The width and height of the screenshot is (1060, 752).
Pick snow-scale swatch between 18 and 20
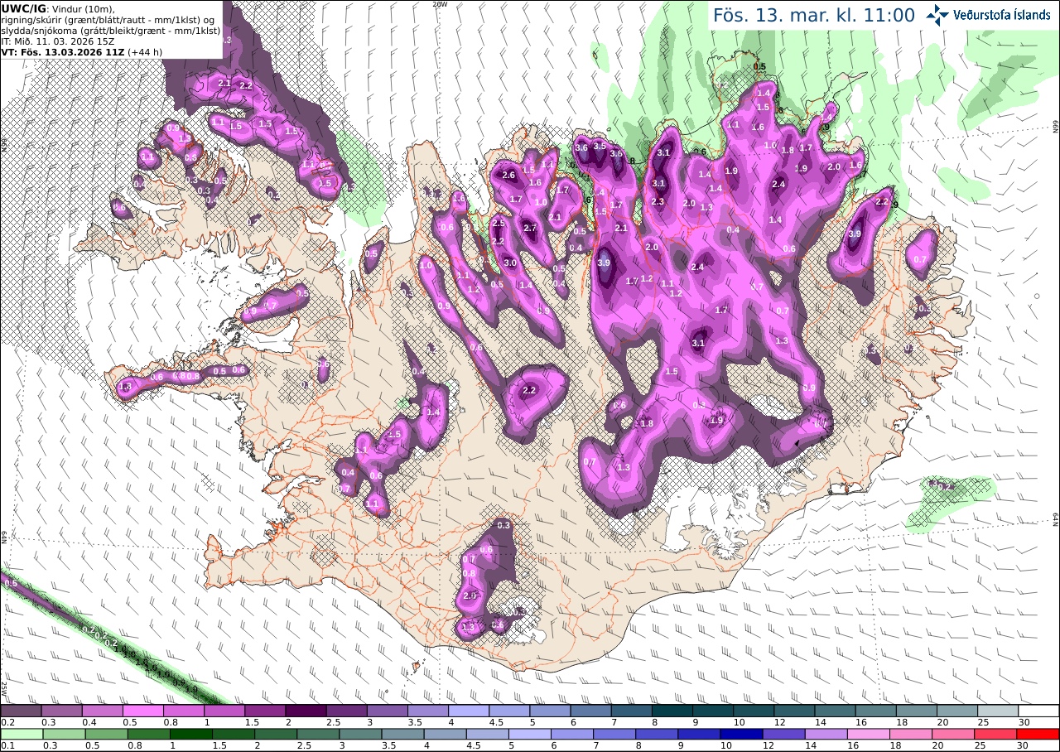point(917,711)
